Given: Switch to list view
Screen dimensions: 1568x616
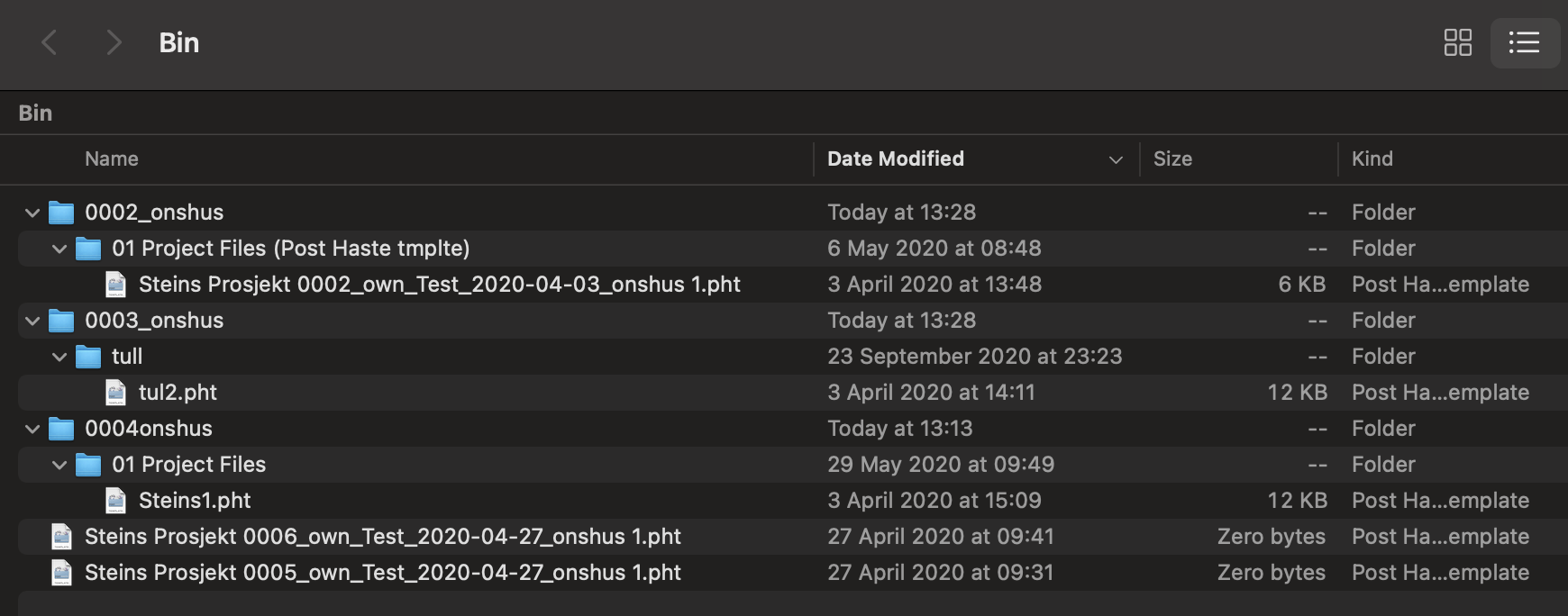Looking at the screenshot, I should pyautogui.click(x=1524, y=42).
